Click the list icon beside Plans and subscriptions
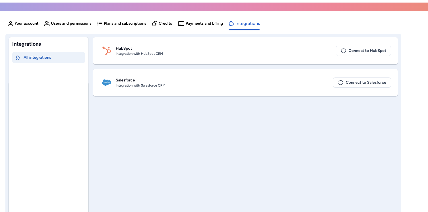 click(100, 23)
